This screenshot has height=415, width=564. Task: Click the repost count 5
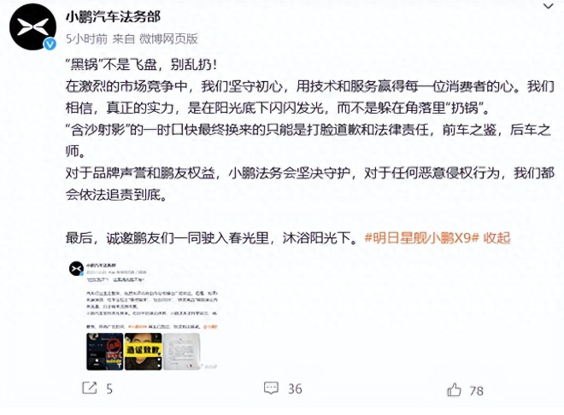[109, 389]
